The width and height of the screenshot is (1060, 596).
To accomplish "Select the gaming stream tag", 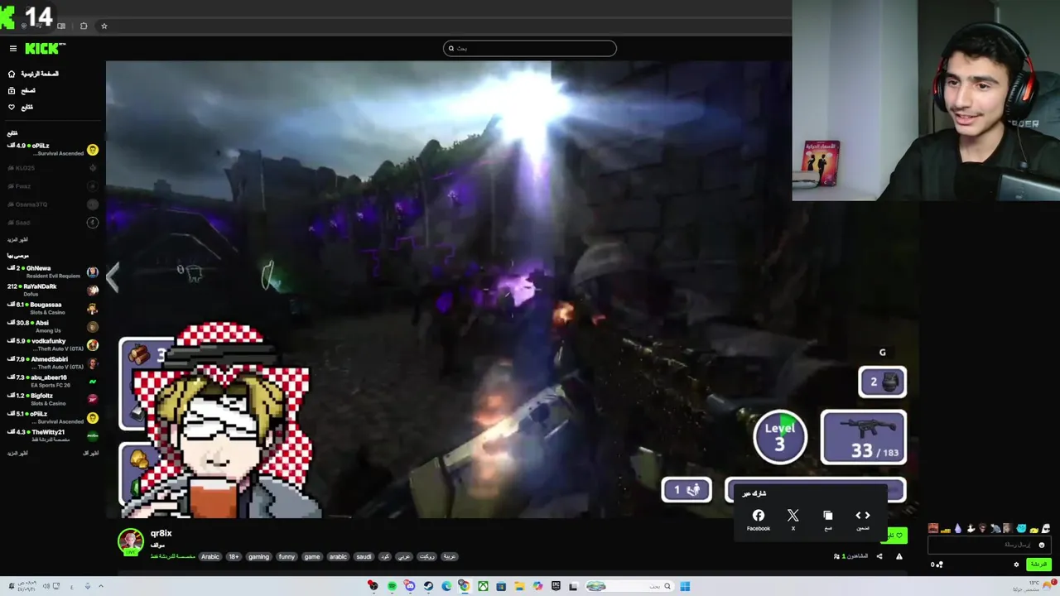I will point(258,556).
